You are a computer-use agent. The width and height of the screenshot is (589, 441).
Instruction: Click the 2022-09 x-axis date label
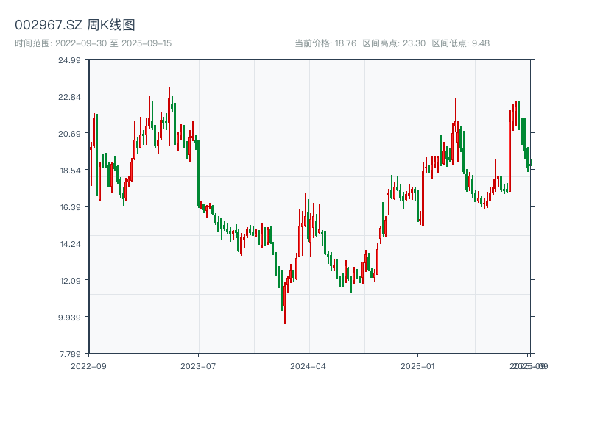pos(88,365)
